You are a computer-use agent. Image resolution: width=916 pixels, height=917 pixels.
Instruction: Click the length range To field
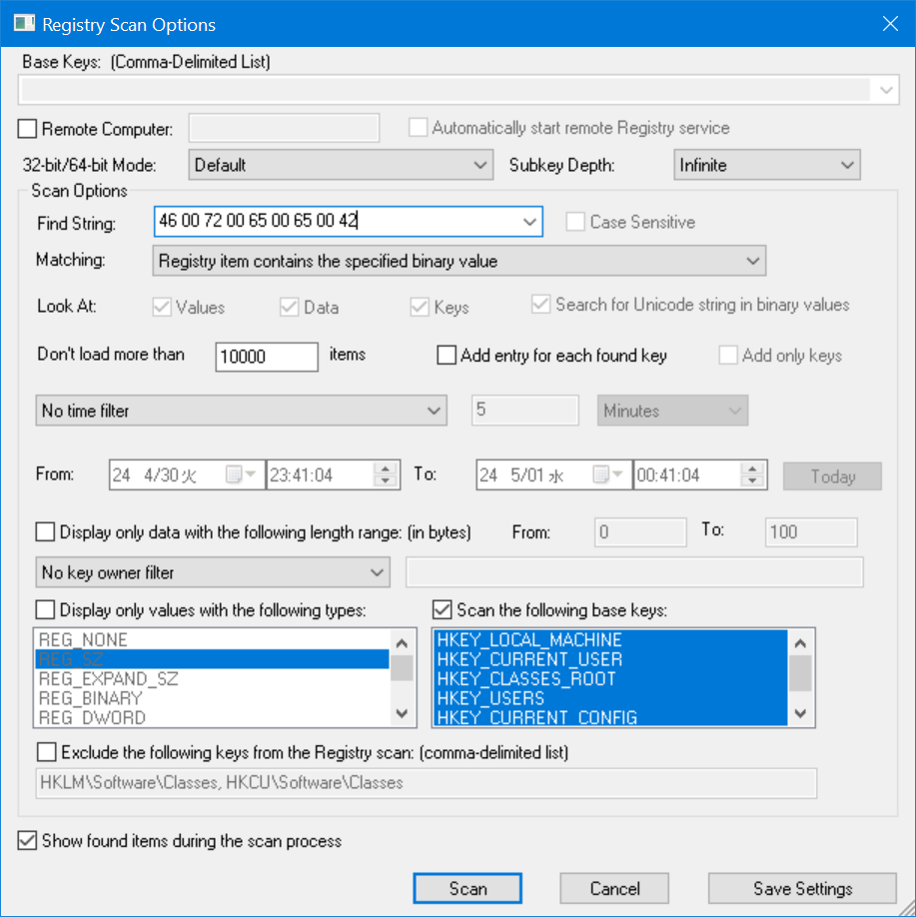coord(811,532)
